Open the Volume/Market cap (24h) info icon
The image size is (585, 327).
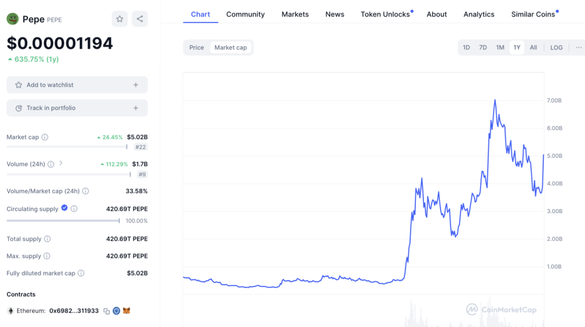tap(86, 191)
